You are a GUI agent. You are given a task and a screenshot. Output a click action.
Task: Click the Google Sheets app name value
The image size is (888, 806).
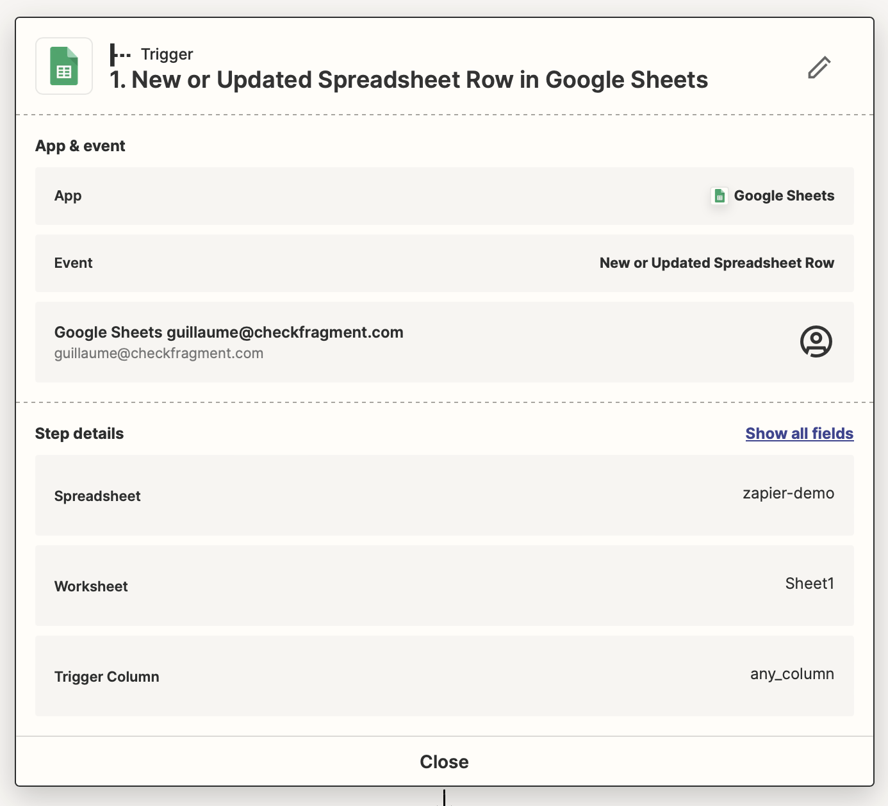(784, 196)
